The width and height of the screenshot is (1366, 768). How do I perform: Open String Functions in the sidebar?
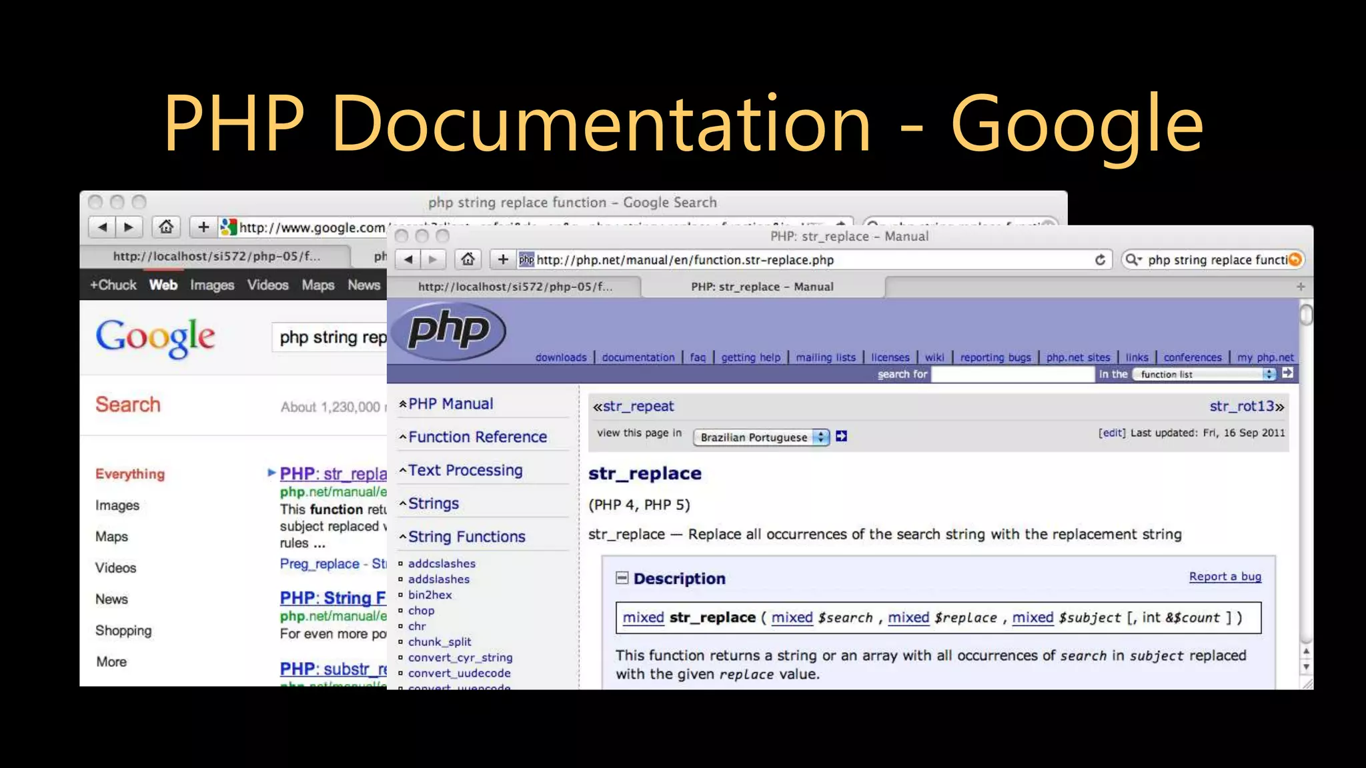tap(466, 537)
